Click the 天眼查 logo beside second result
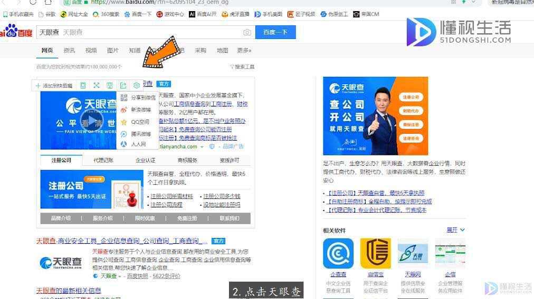The image size is (534, 299). tap(61, 263)
